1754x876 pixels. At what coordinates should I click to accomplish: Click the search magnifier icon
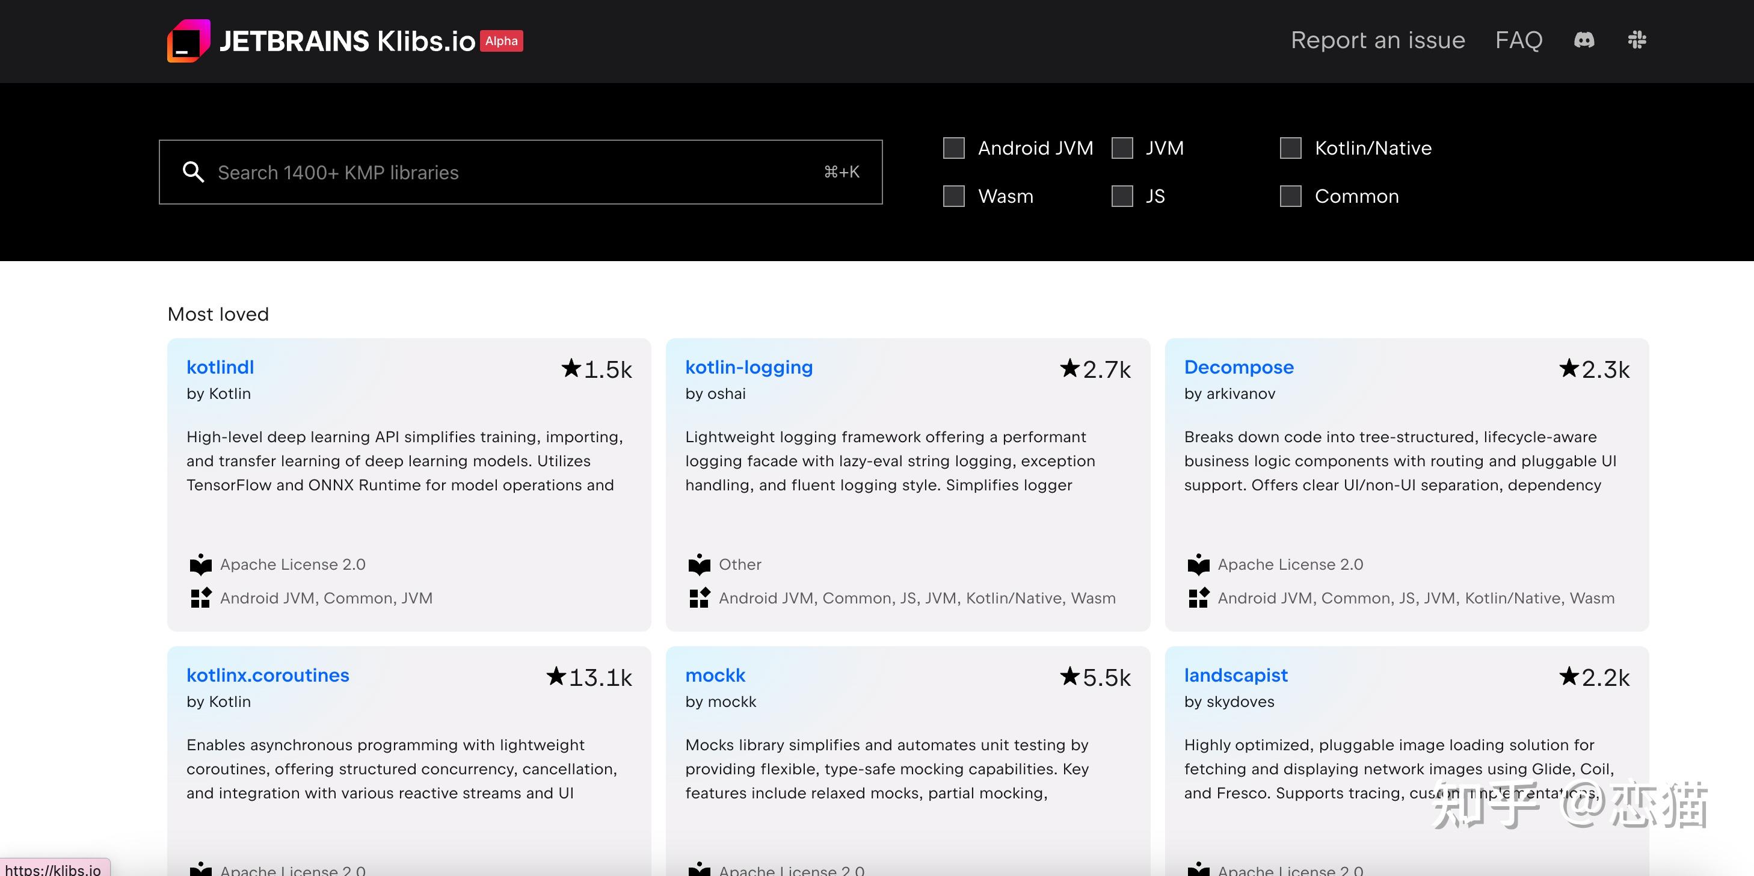tap(193, 172)
